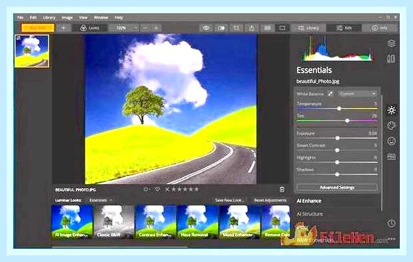The width and height of the screenshot is (413, 262).
Task: Select the palette Creative tools icon
Action: [x=392, y=125]
